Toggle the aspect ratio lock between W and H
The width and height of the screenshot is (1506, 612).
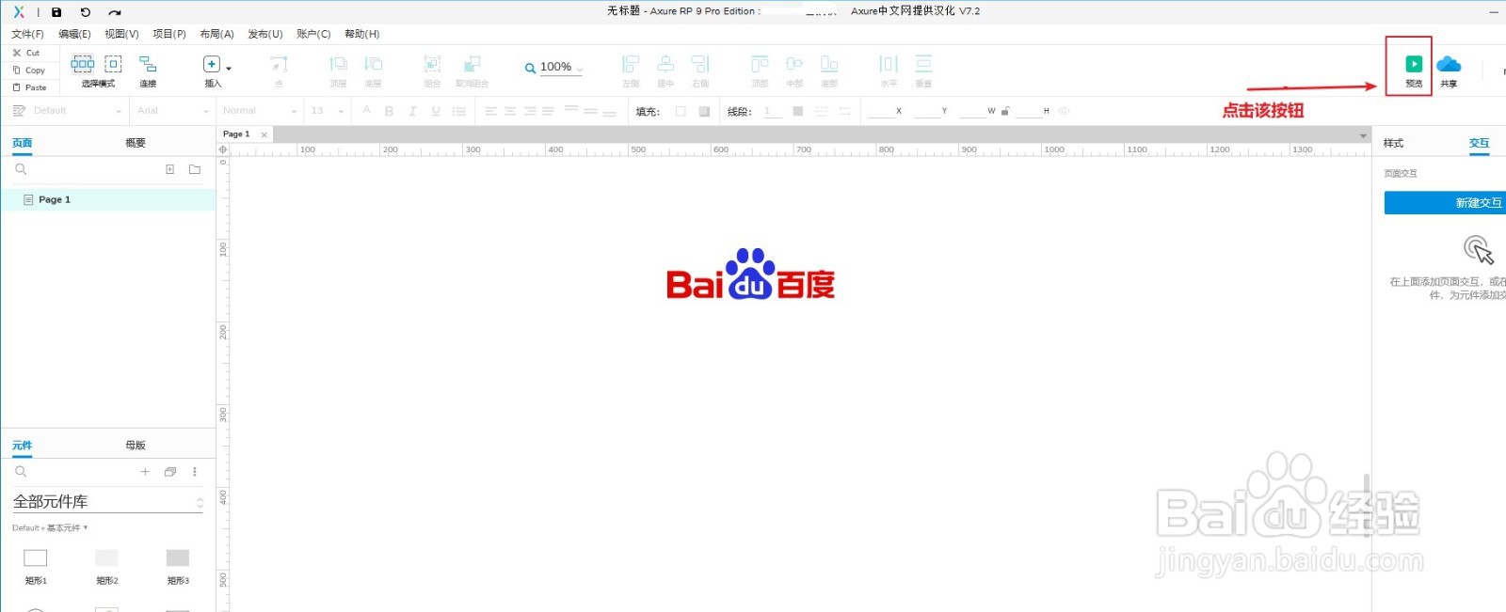click(x=1005, y=111)
